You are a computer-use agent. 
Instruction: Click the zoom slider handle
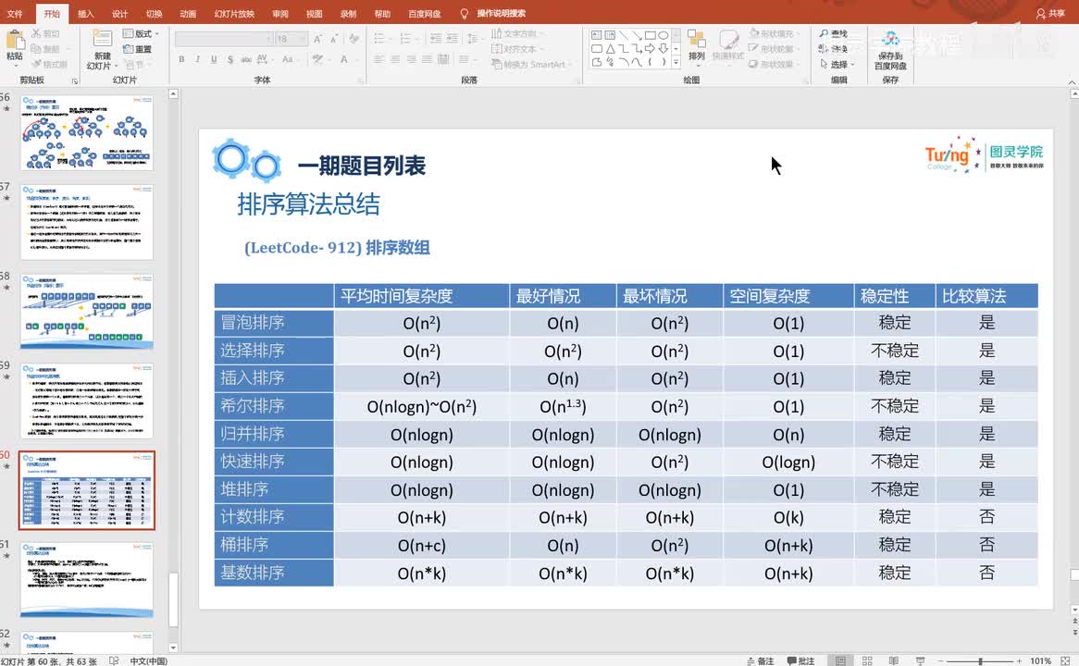coord(981,660)
